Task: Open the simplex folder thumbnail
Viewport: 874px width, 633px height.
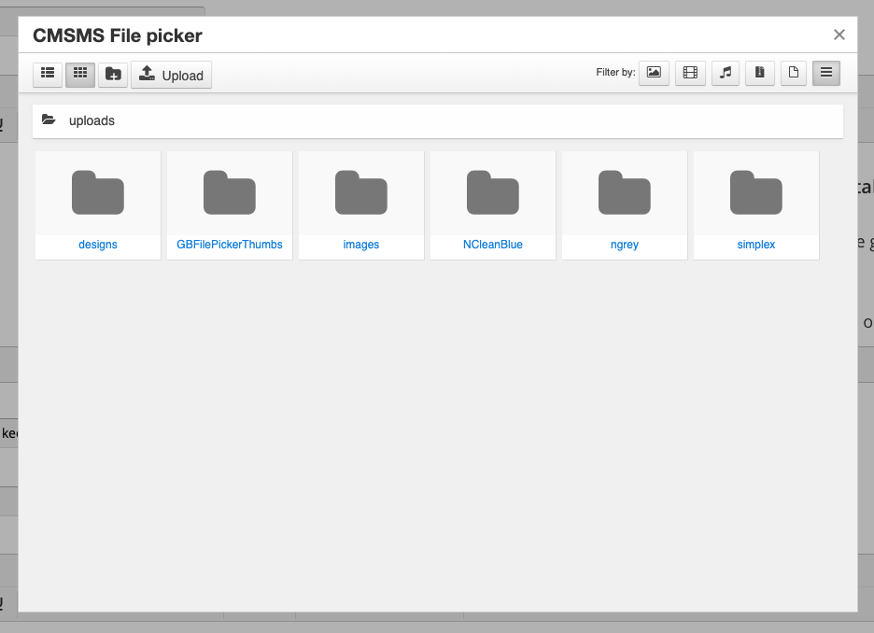Action: click(x=756, y=193)
